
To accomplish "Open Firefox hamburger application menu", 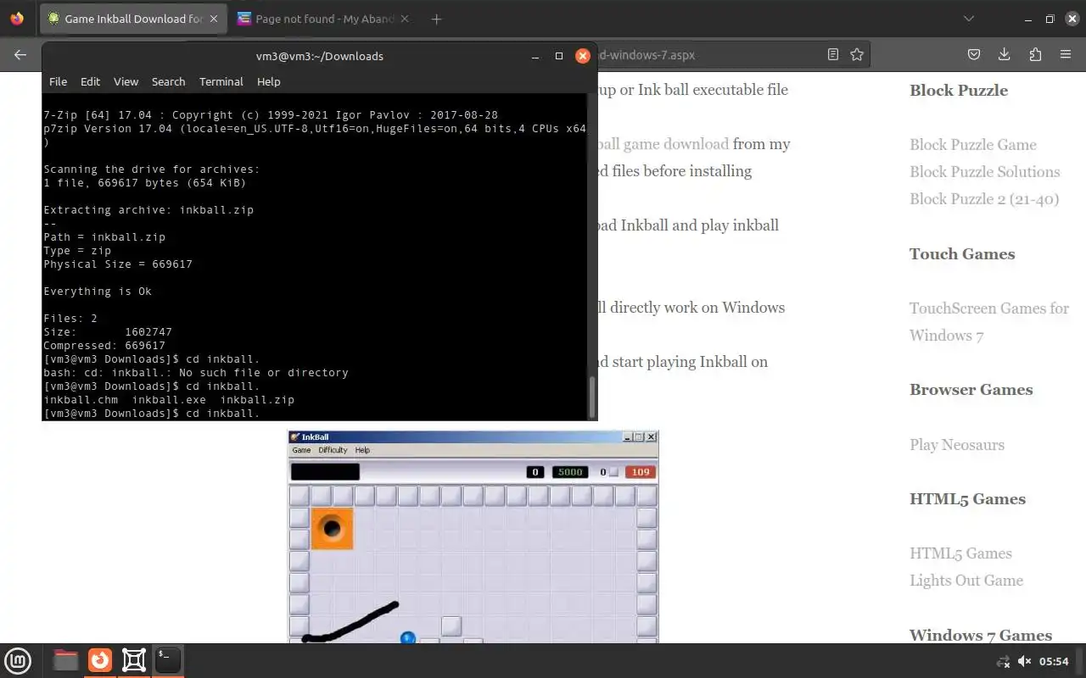I will point(1066,54).
